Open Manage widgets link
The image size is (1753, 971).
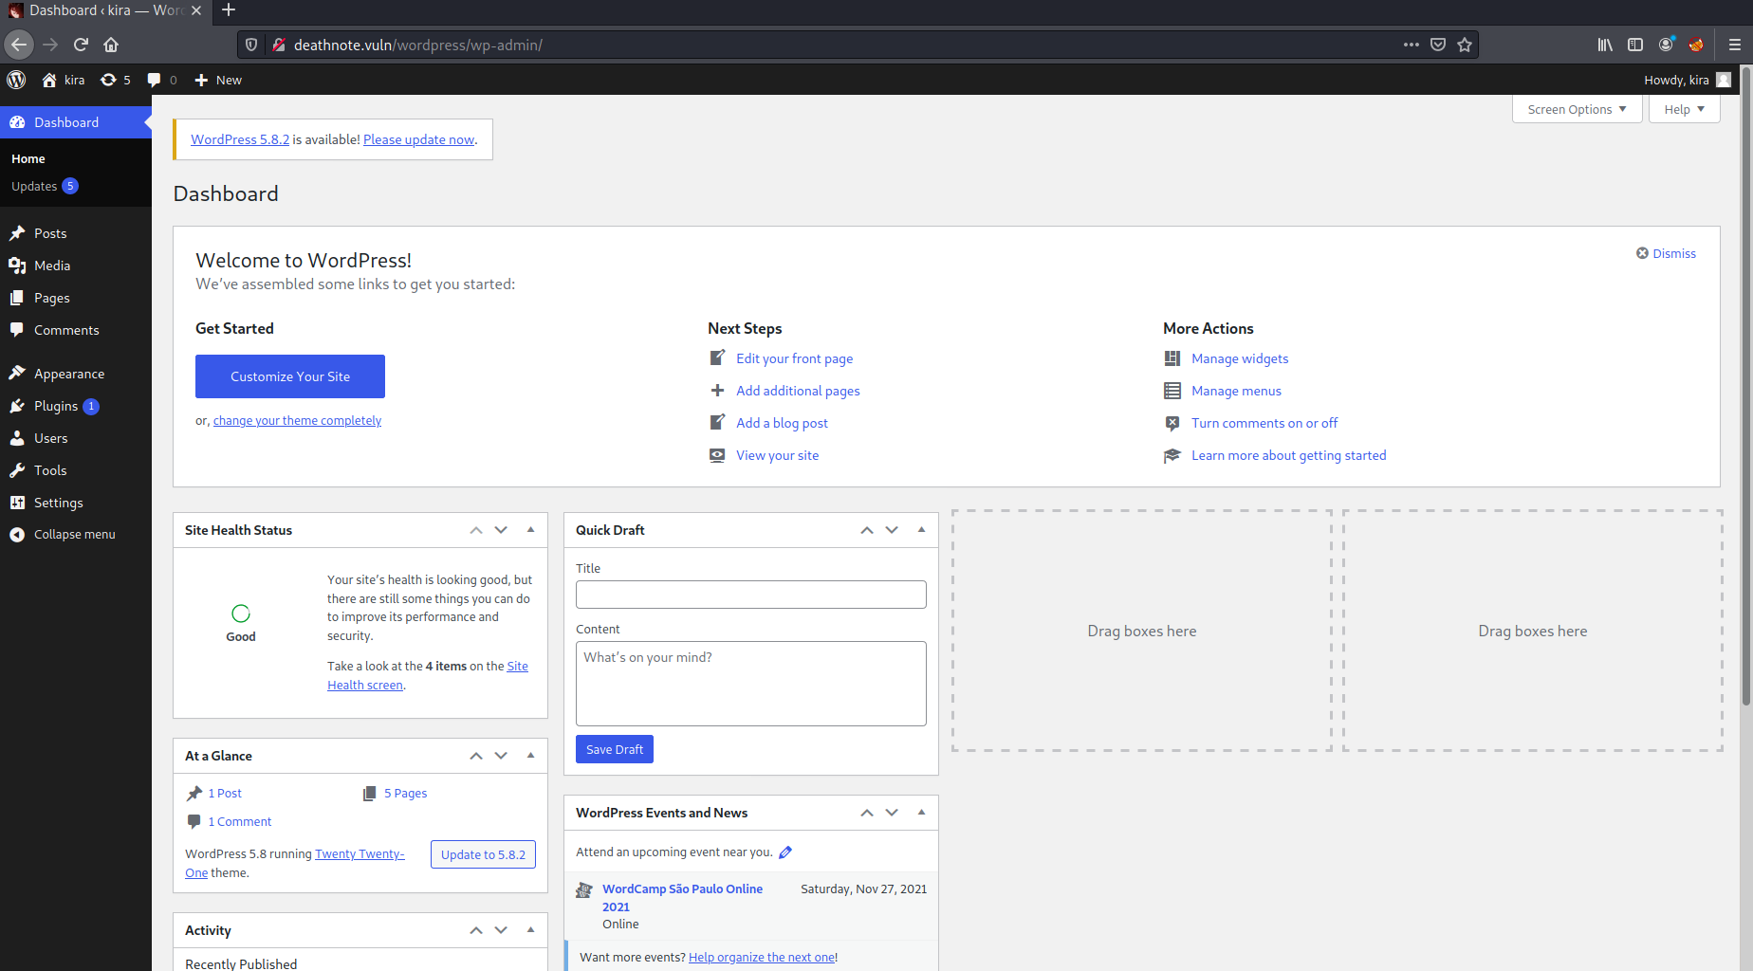[x=1240, y=358]
